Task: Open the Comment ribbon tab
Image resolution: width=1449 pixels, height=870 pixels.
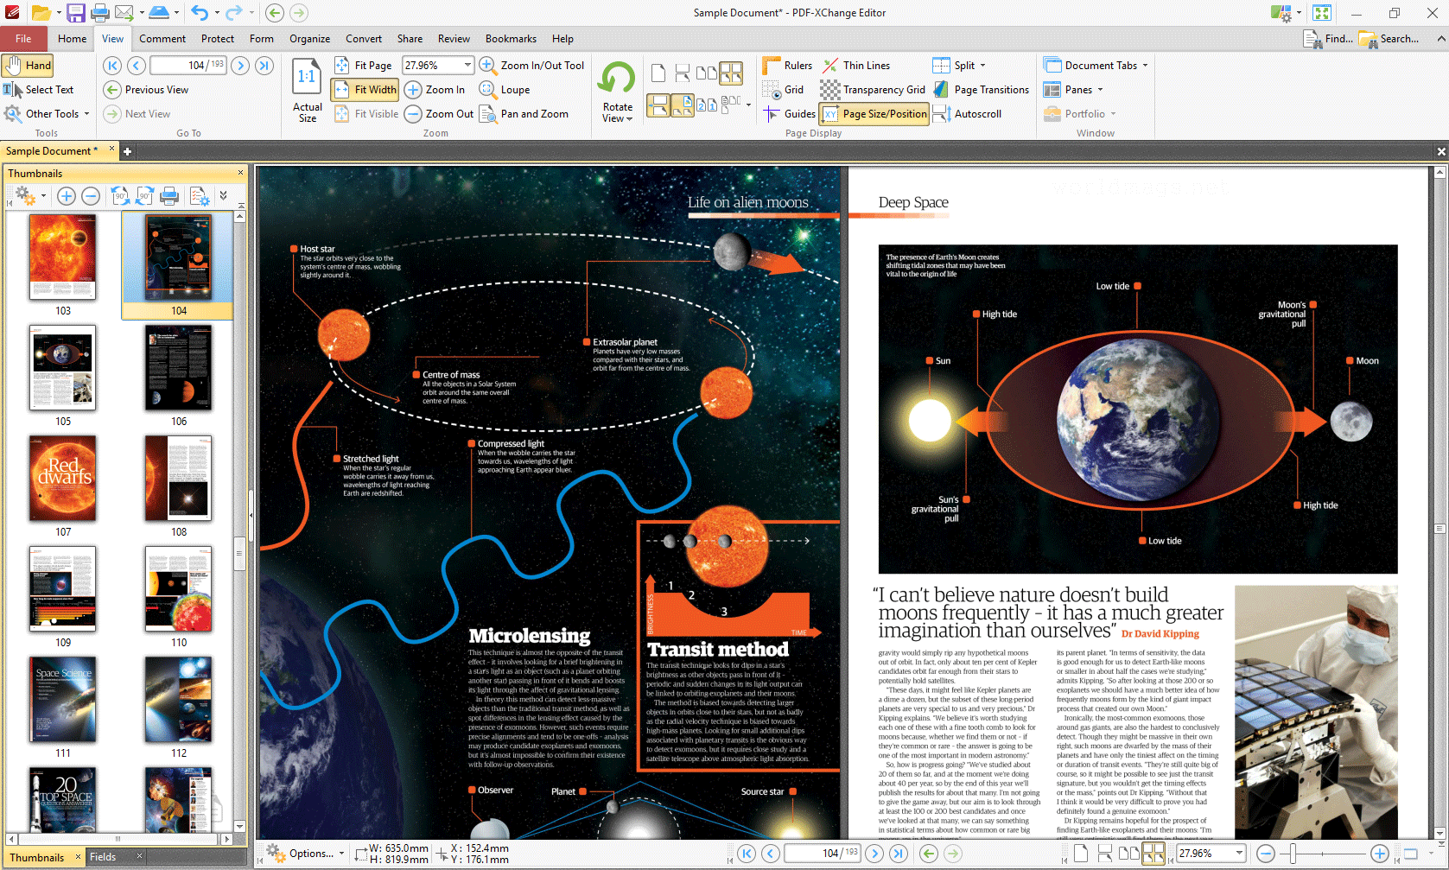Action: (162, 39)
